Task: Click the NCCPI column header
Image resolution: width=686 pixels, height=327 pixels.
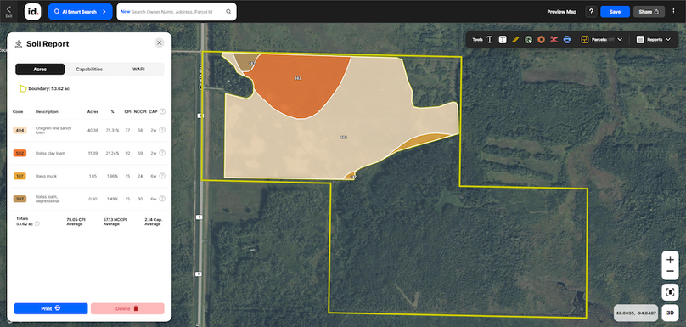Action: point(139,111)
